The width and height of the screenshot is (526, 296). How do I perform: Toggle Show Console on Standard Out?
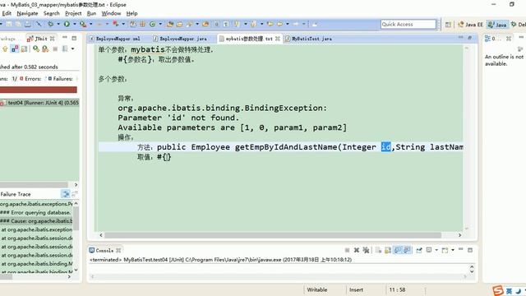[x=398, y=250]
